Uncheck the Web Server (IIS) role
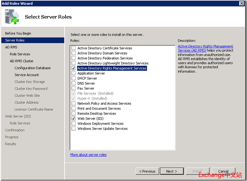The image size is (247, 181). pyautogui.click(x=74, y=118)
